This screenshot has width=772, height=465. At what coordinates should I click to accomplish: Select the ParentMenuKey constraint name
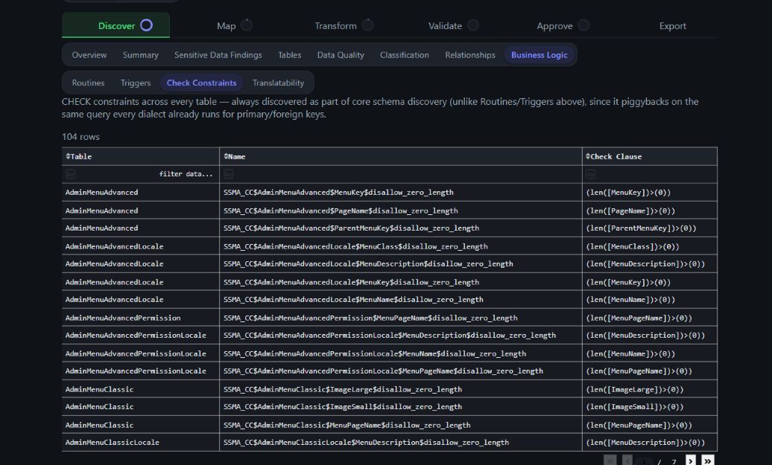351,228
